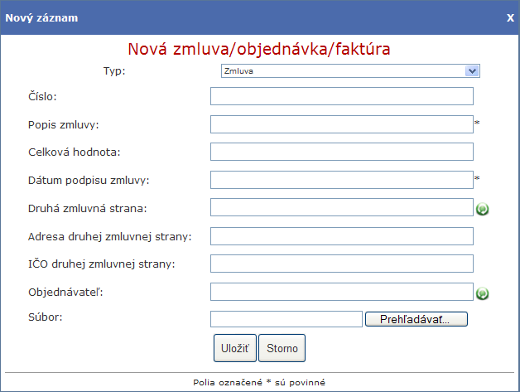
Task: Click the Typ dropdown arrow button
Action: [x=472, y=71]
